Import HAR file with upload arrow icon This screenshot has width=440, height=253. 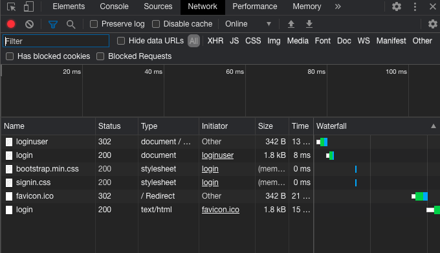pos(291,24)
